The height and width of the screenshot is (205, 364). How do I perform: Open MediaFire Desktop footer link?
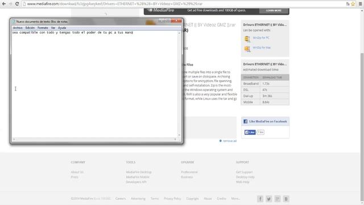(139, 172)
